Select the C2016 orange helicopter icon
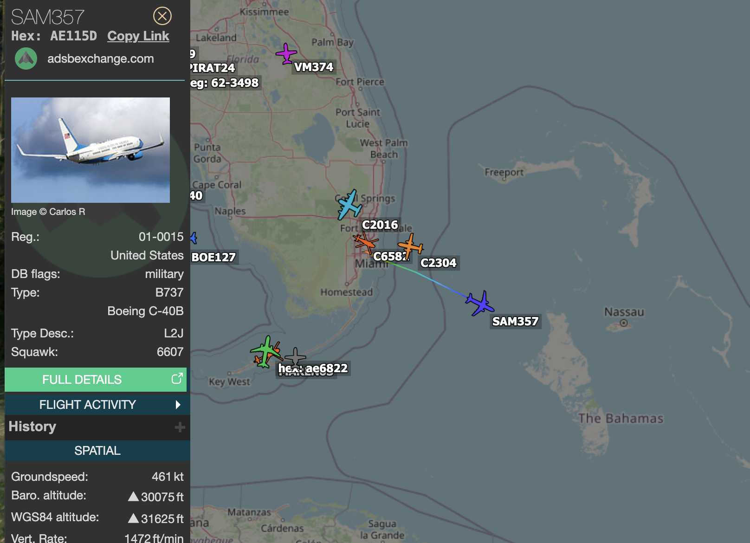 click(365, 242)
